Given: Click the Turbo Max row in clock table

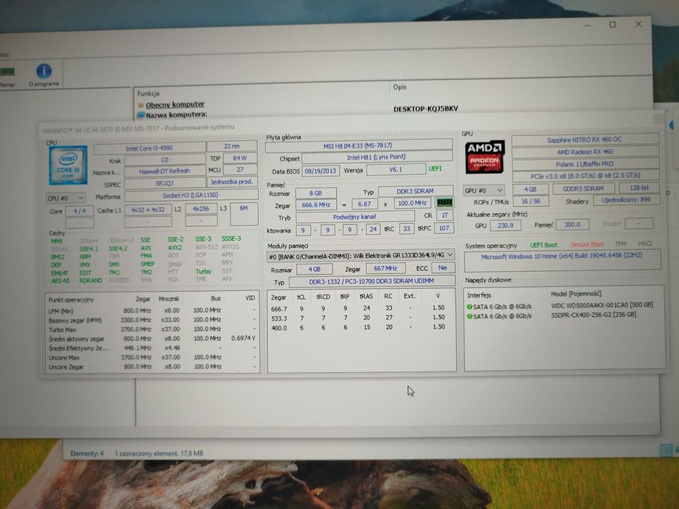Looking at the screenshot, I should pyautogui.click(x=151, y=329).
